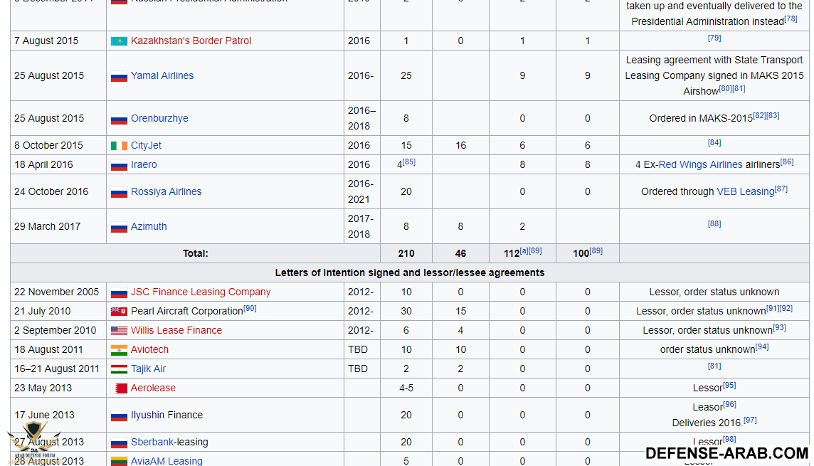Click the Russian flag next to Azimuth
The width and height of the screenshot is (814, 466).
tap(119, 227)
